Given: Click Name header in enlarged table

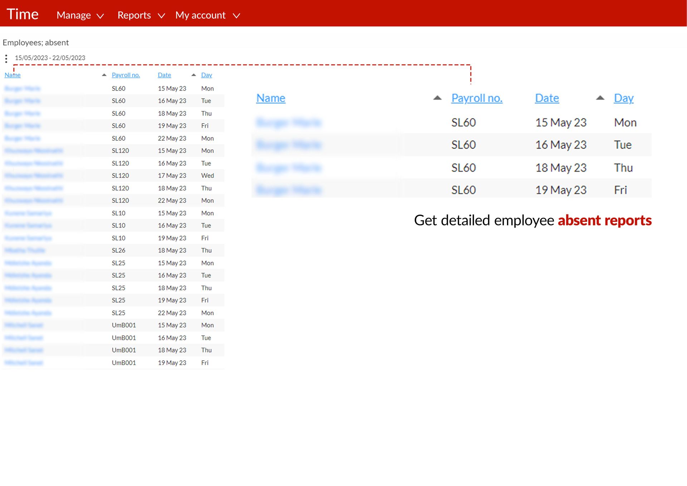Looking at the screenshot, I should tap(271, 98).
